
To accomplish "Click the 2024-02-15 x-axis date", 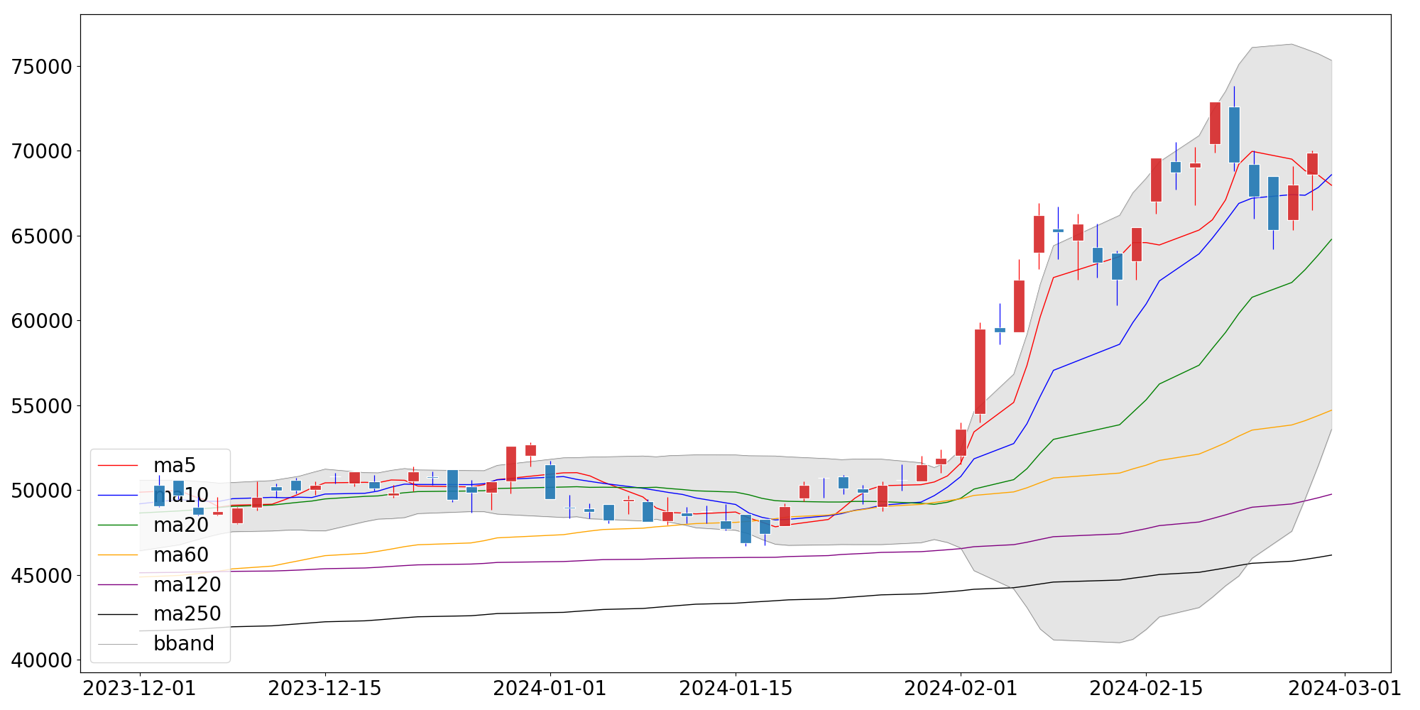I will tap(1146, 689).
